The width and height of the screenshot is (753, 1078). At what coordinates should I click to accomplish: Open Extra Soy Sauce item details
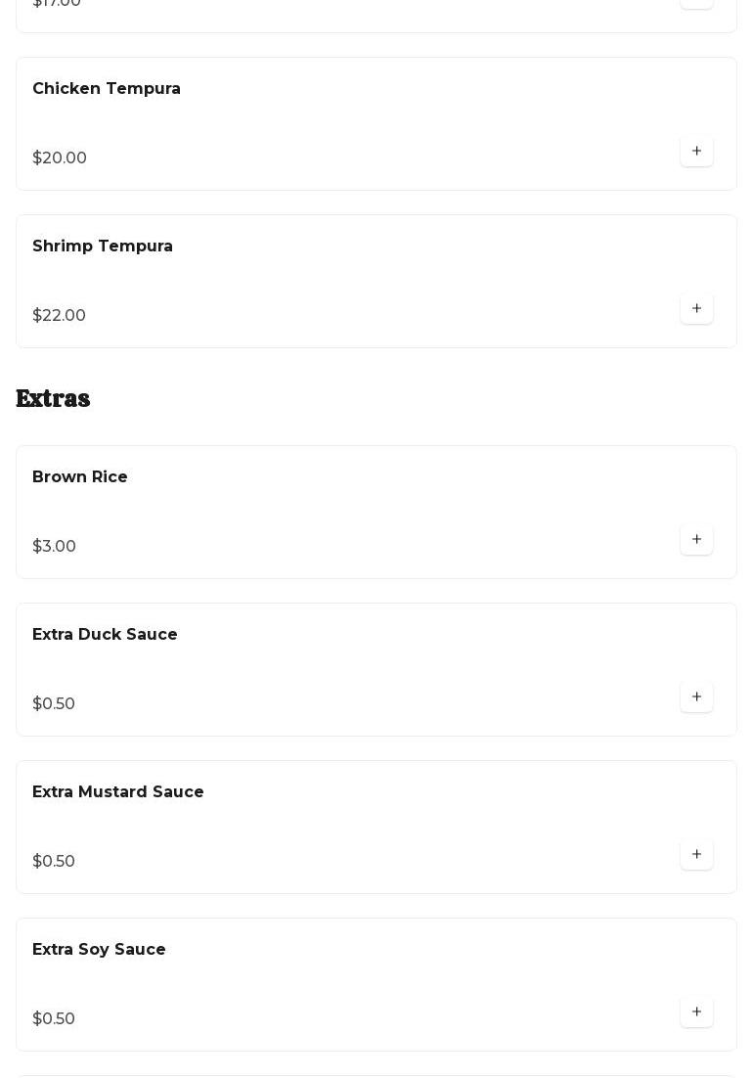click(x=99, y=950)
